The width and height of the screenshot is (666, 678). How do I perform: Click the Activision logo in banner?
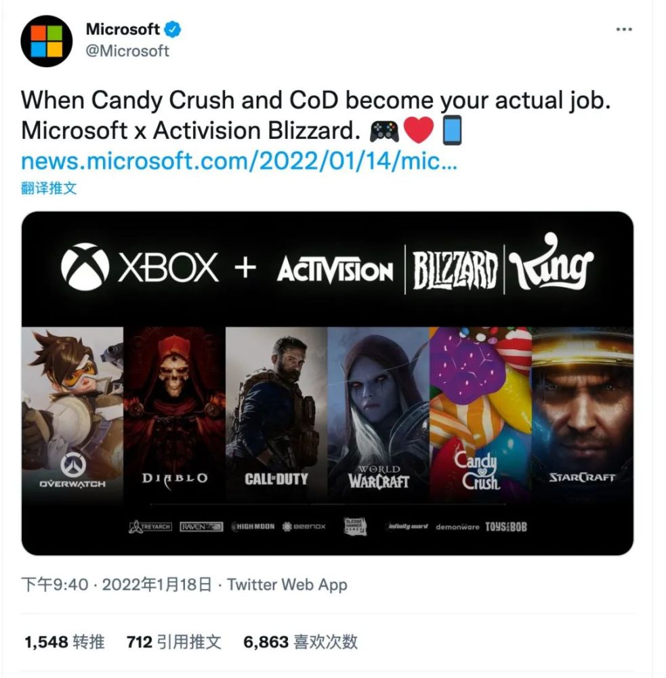335,270
